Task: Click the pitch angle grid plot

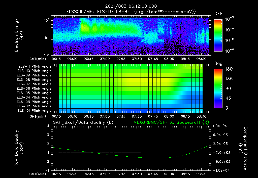Action: pyautogui.click(x=131, y=88)
